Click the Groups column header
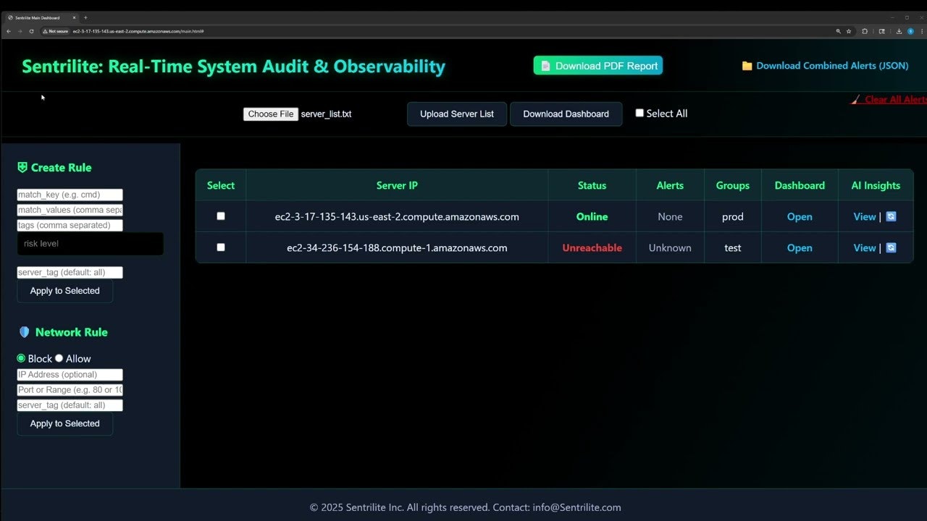 pyautogui.click(x=733, y=185)
